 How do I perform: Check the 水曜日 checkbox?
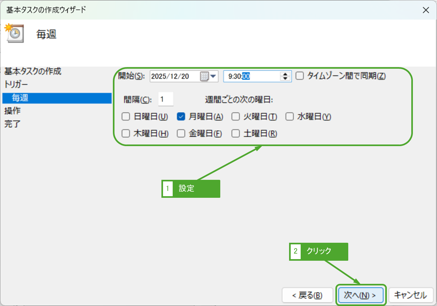pos(290,117)
